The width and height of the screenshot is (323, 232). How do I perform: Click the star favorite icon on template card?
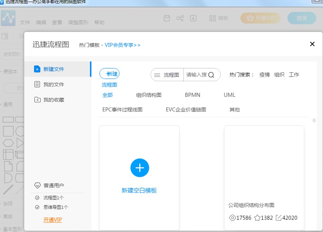[x=257, y=218]
